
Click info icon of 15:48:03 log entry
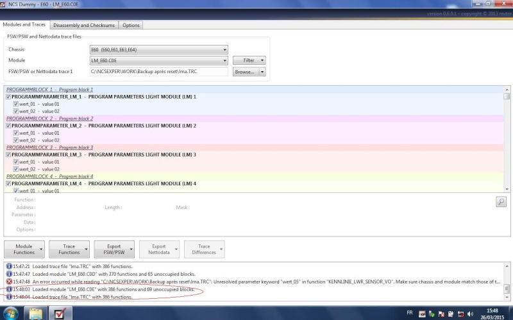pyautogui.click(x=9, y=289)
